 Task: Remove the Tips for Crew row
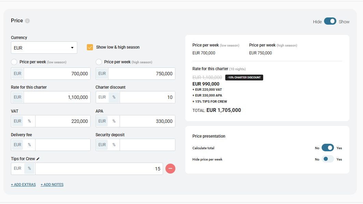pyautogui.click(x=170, y=168)
